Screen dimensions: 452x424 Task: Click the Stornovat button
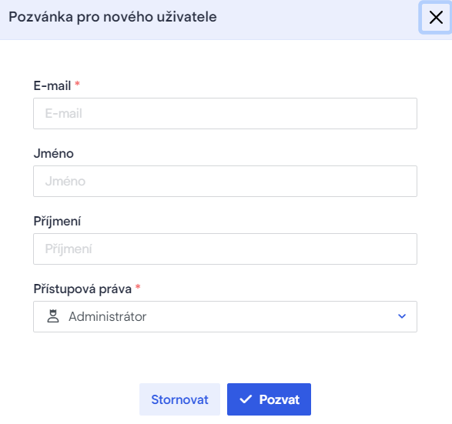[x=179, y=399]
